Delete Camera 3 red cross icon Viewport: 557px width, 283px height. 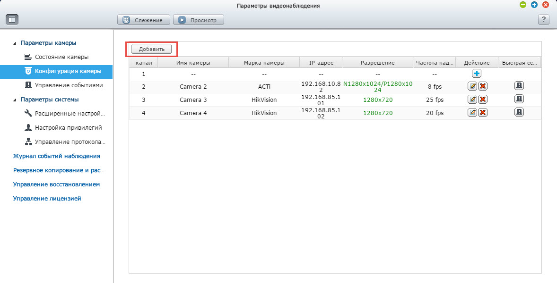[482, 99]
